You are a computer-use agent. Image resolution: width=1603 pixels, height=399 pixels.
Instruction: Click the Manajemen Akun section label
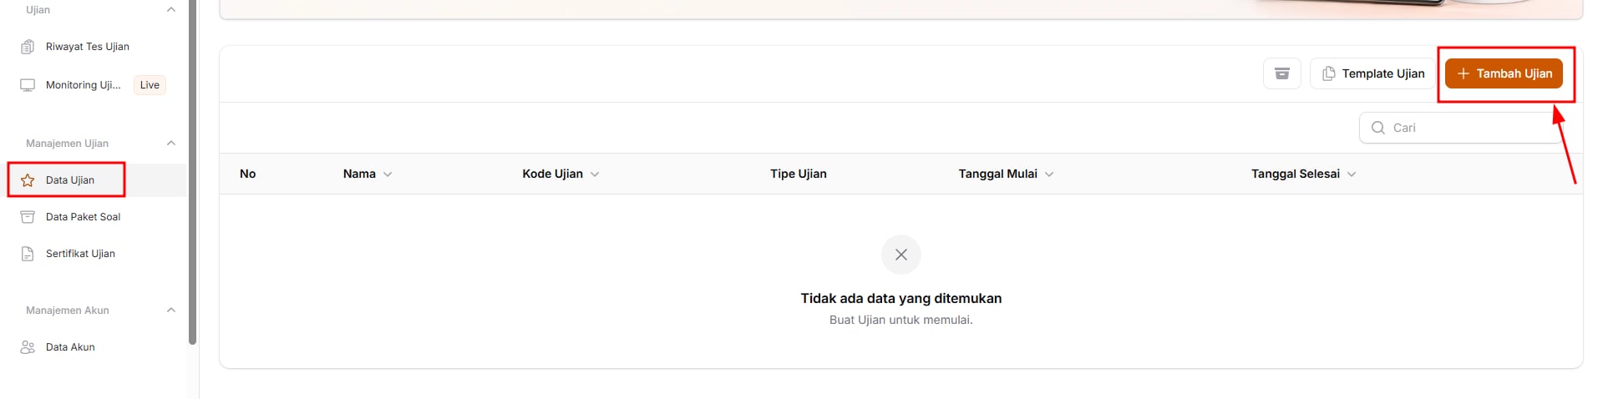pyautogui.click(x=68, y=311)
